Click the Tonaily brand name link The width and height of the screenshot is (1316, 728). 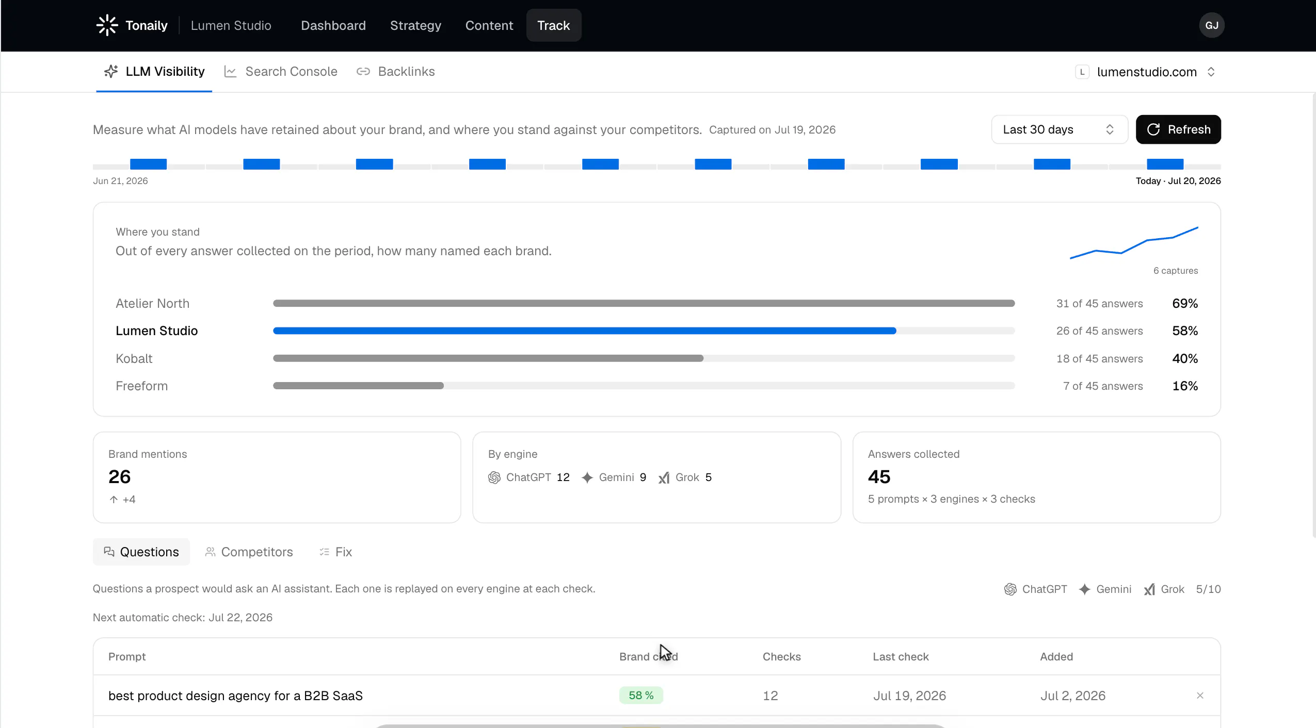point(147,25)
